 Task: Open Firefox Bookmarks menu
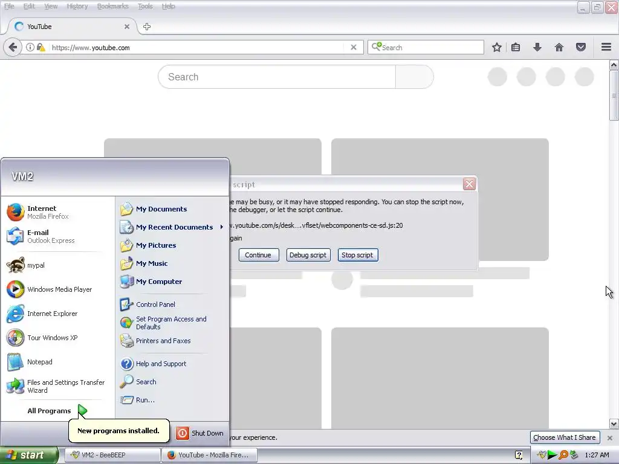click(x=113, y=6)
